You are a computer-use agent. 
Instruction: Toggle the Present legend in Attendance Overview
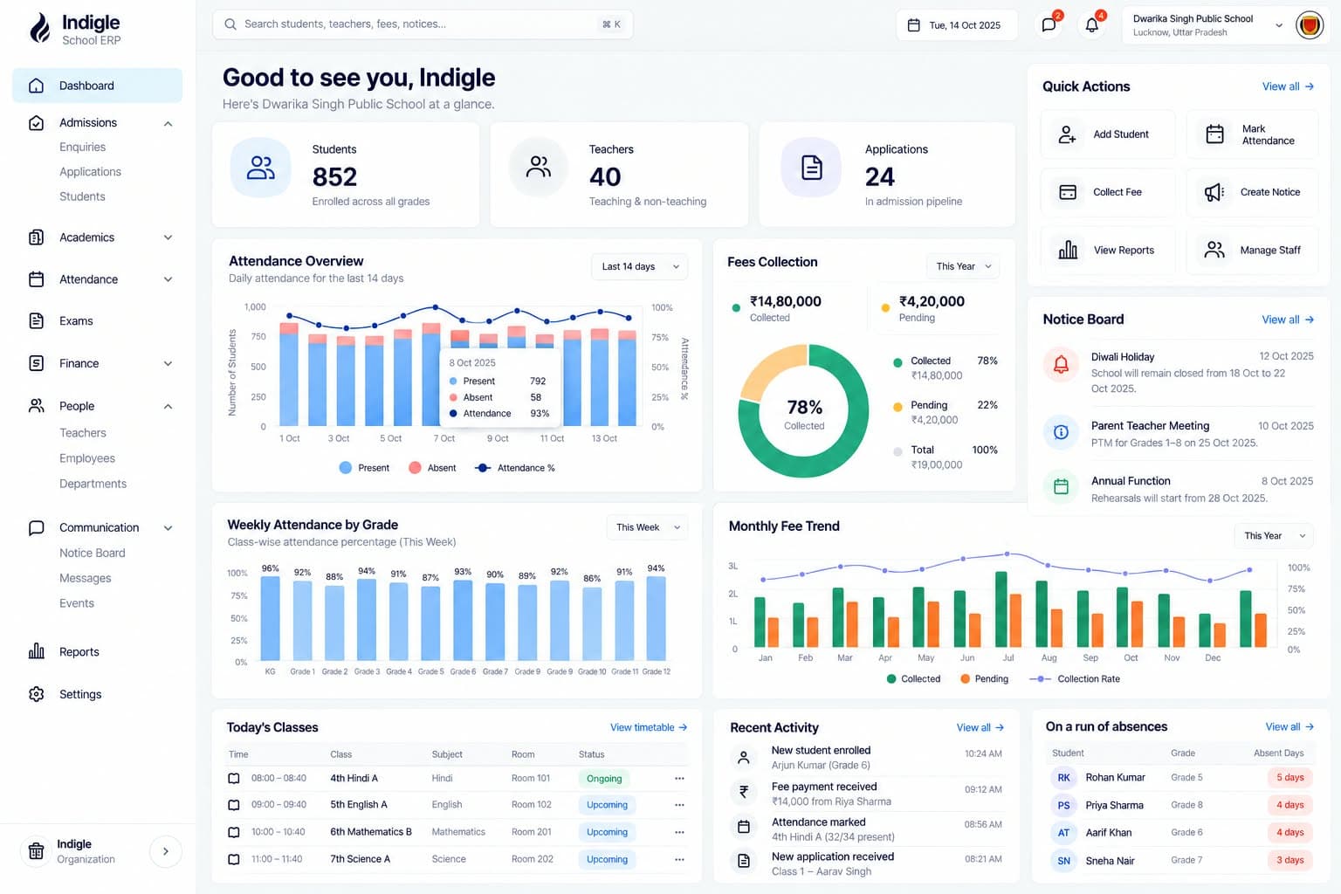pos(364,468)
